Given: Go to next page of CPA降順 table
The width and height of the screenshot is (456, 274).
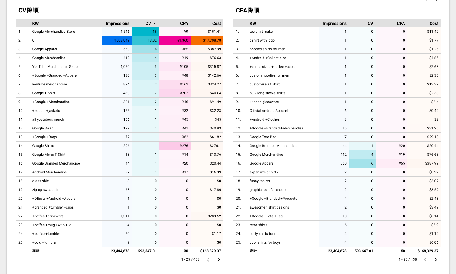Looking at the screenshot, I should point(436,260).
